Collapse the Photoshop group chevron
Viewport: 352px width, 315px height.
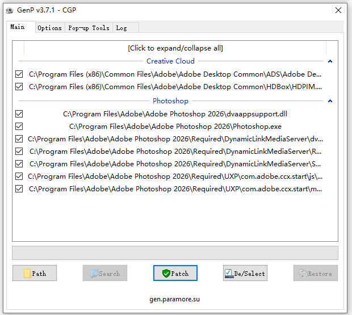point(330,101)
